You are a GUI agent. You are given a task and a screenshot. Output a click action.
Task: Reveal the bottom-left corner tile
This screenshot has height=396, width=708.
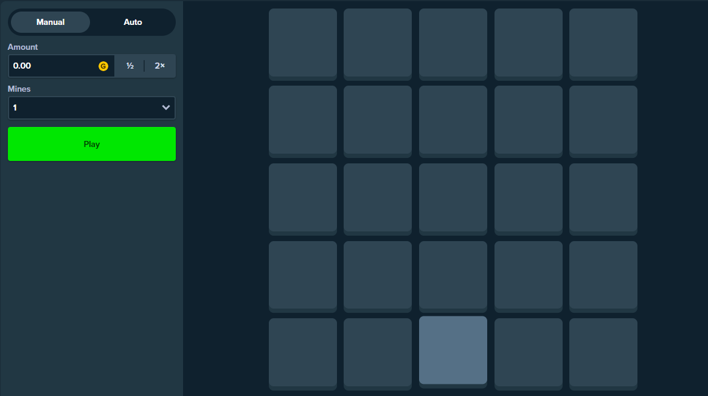[303, 352]
